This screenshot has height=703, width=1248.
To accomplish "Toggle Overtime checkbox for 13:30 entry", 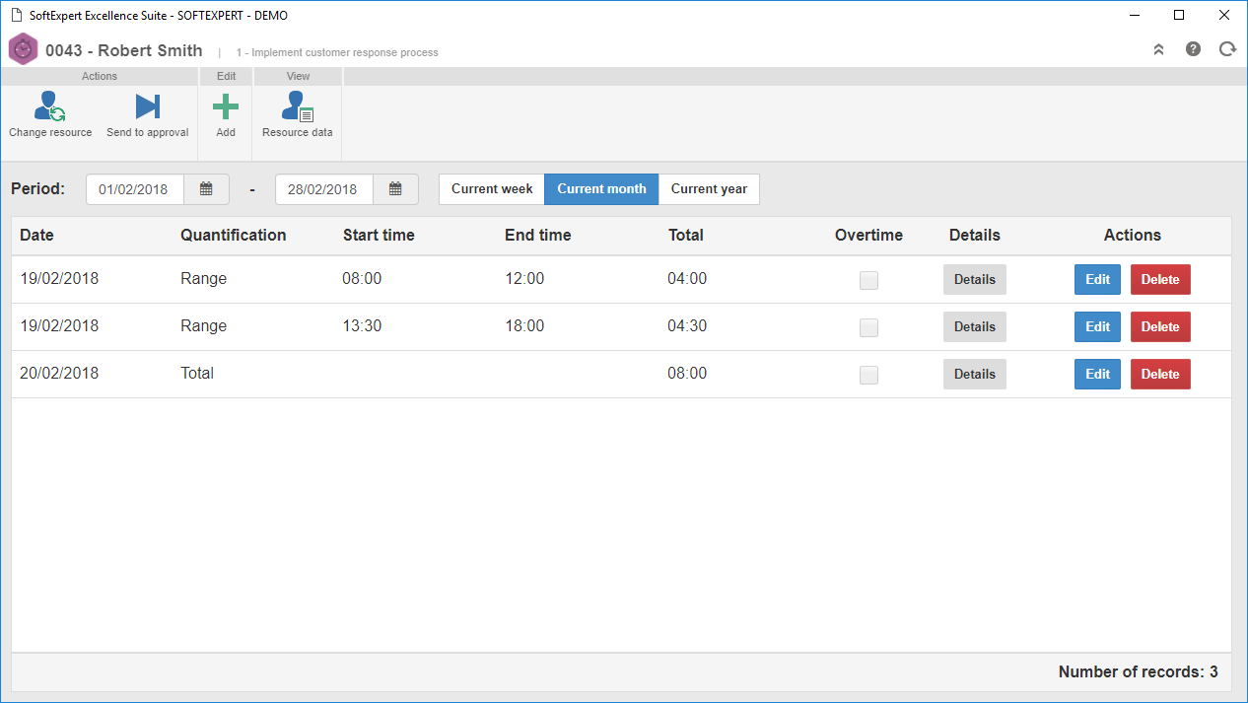I will click(x=868, y=327).
